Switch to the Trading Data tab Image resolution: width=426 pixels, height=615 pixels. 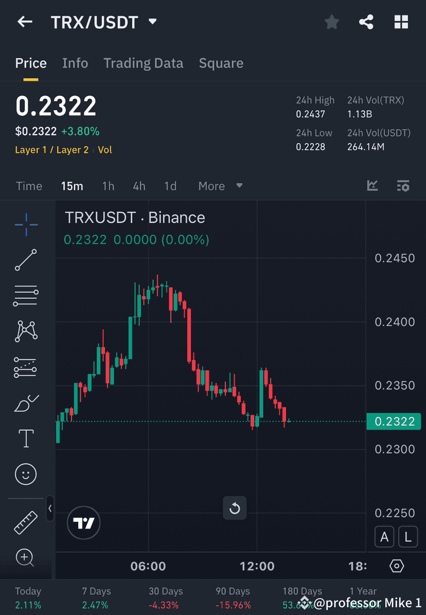pos(144,63)
